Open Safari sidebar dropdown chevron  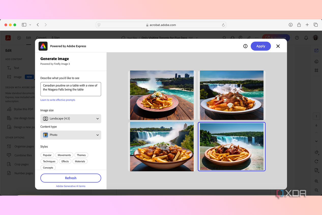pyautogui.click(x=30, y=25)
